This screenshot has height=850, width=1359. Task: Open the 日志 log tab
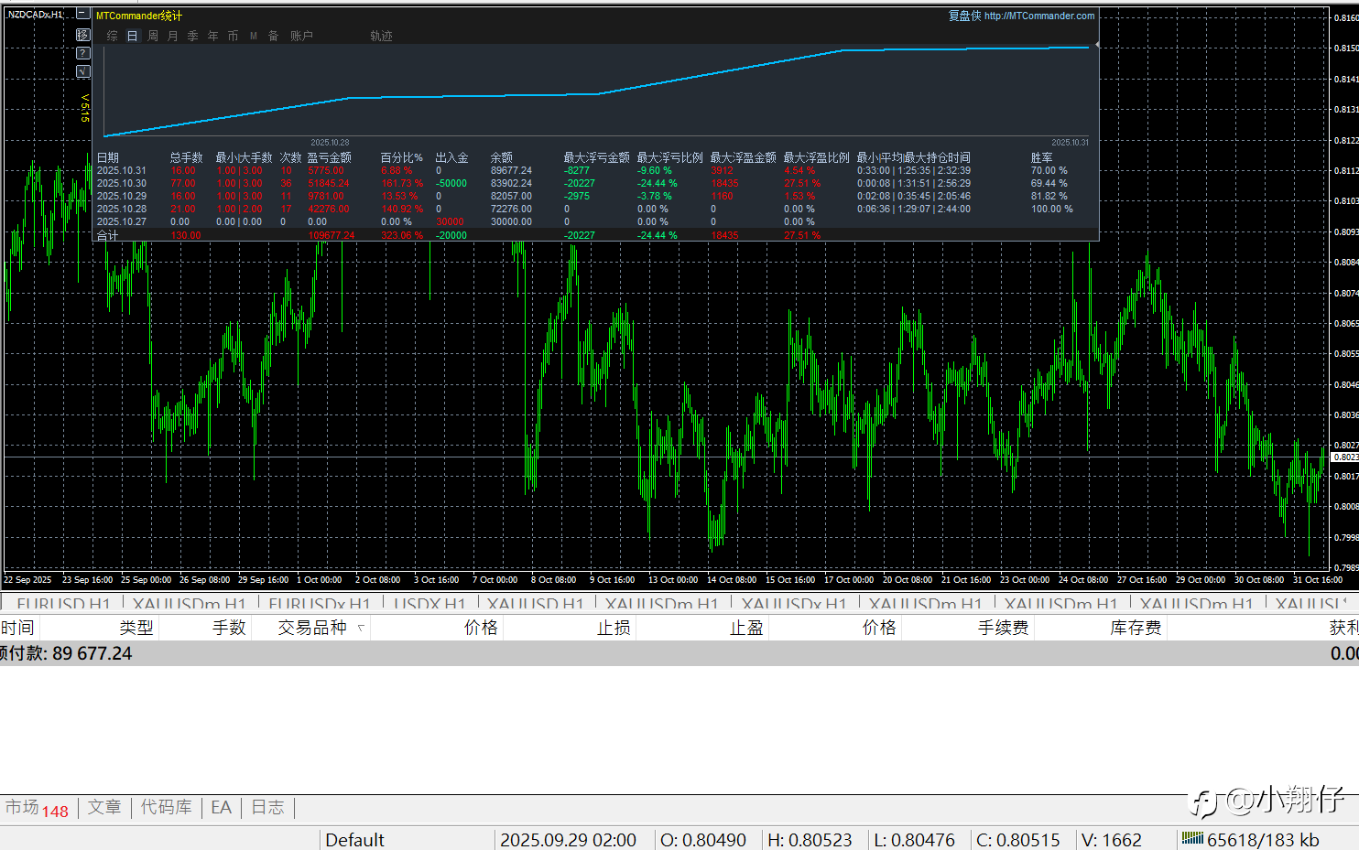267,807
